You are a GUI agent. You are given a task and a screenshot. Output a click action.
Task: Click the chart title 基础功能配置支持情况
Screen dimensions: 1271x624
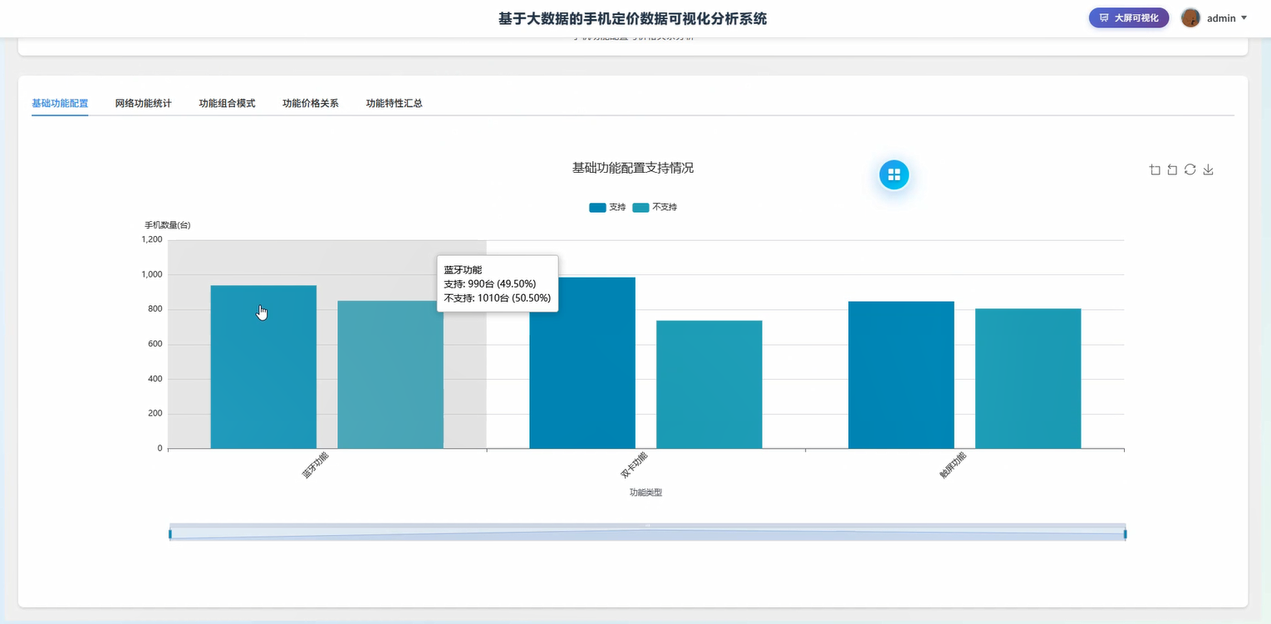pos(633,168)
